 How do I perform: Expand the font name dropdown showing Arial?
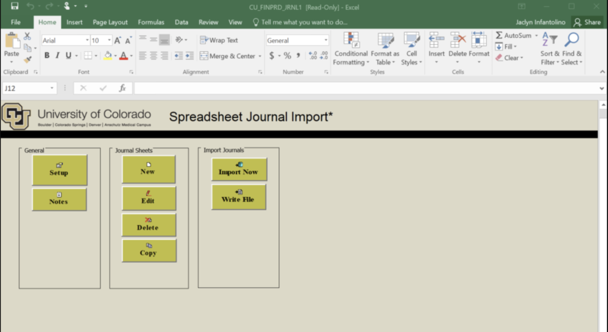pyautogui.click(x=87, y=40)
